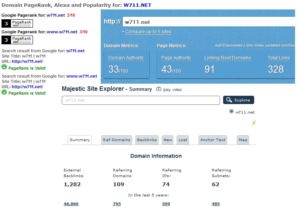Select the w711.net radio button

tap(231, 111)
